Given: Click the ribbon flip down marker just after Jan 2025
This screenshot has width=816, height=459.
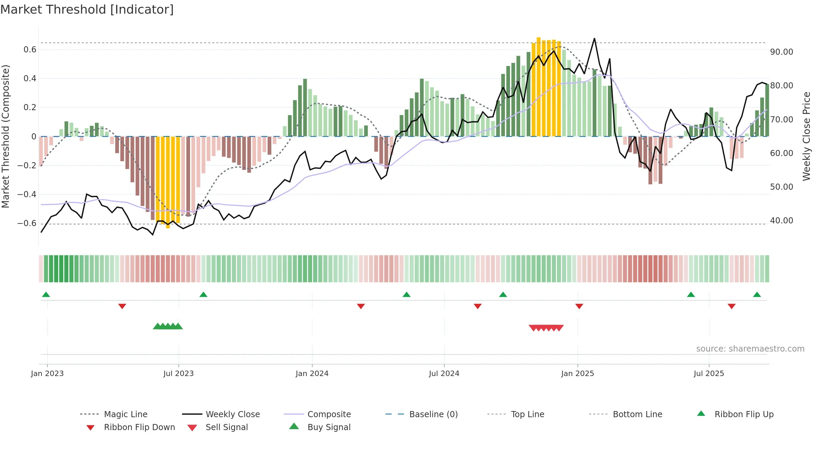Looking at the screenshot, I should pos(579,306).
